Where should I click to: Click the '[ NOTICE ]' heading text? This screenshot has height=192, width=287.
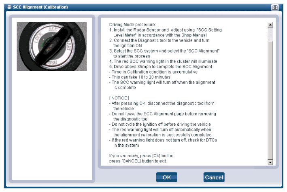pyautogui.click(x=119, y=98)
